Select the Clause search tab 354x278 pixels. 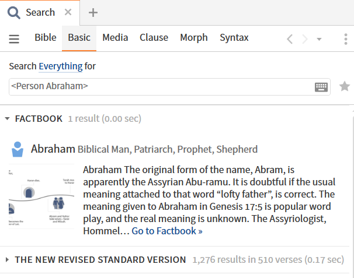154,37
